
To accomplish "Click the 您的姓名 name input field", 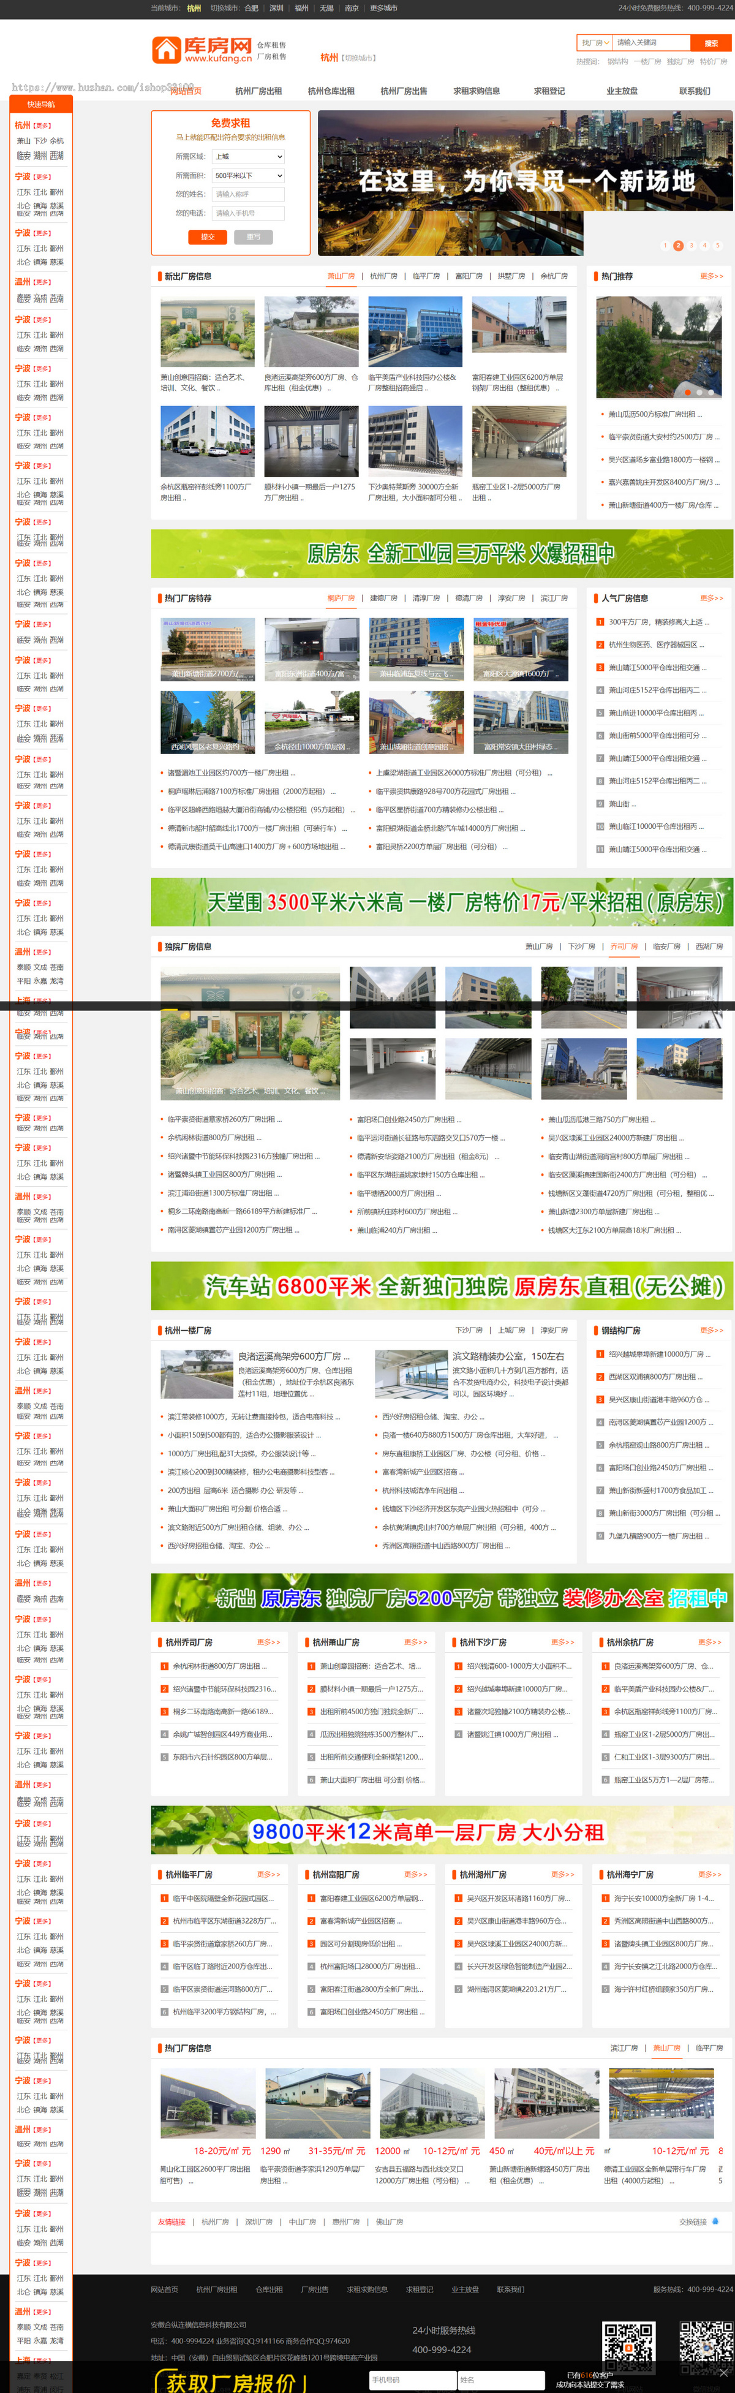I will (248, 194).
